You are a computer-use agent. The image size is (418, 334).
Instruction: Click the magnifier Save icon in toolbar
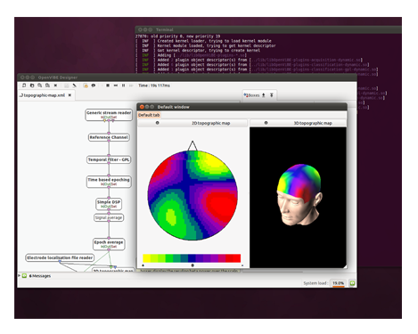(x=40, y=86)
